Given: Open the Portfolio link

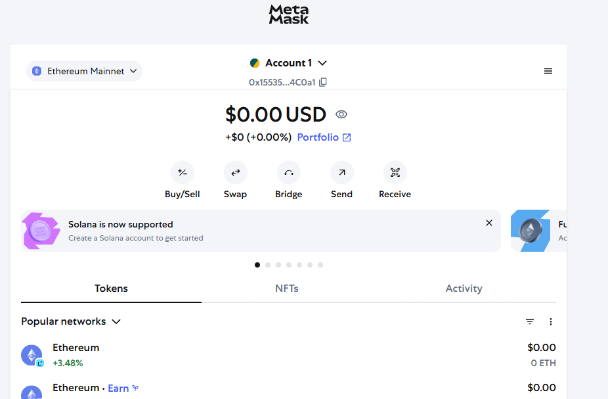Looking at the screenshot, I should pyautogui.click(x=324, y=137).
